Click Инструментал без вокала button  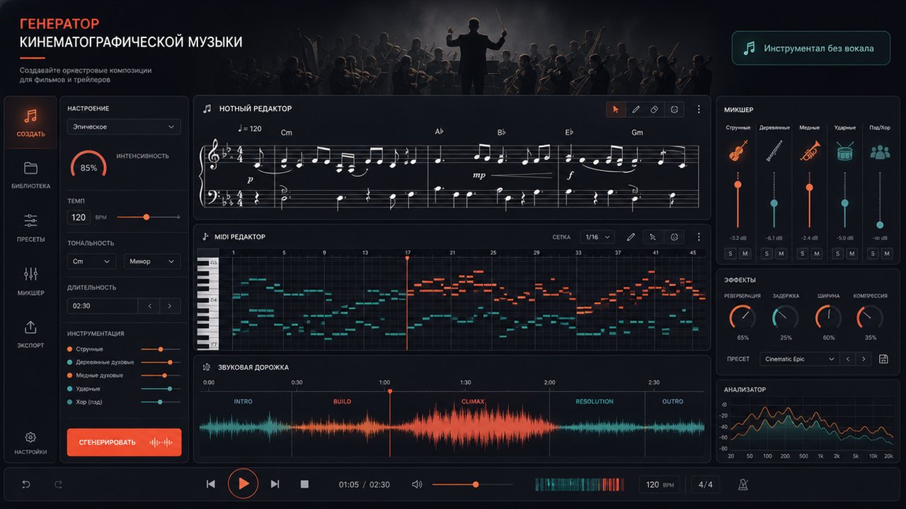[811, 48]
